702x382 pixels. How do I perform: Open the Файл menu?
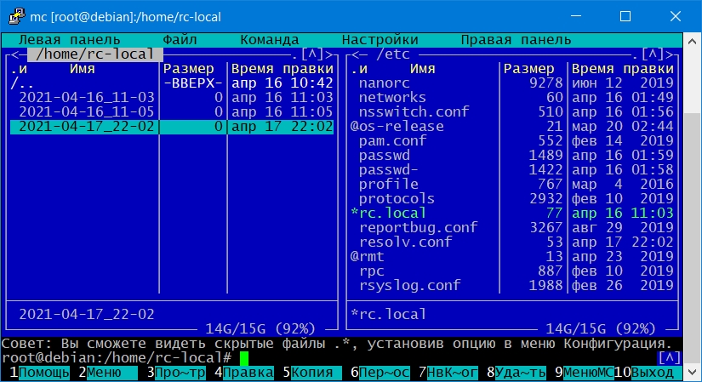pos(180,40)
